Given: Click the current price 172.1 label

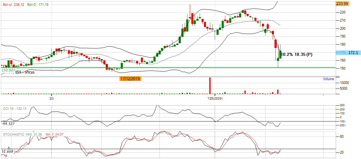Looking at the screenshot, I should pyautogui.click(x=353, y=52).
